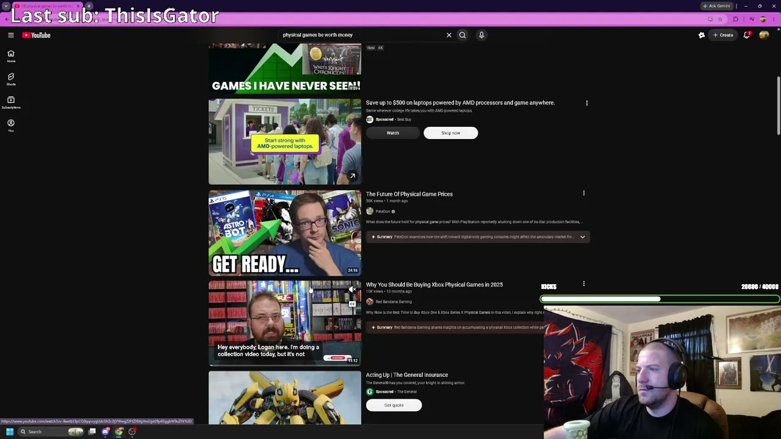781x439 pixels.
Task: Open Chrome's three-dot menu
Action: [773, 19]
